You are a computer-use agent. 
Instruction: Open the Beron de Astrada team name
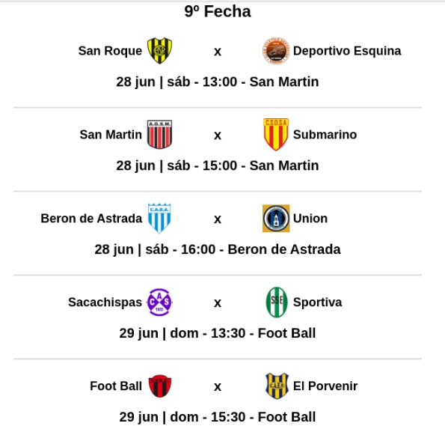click(x=91, y=218)
